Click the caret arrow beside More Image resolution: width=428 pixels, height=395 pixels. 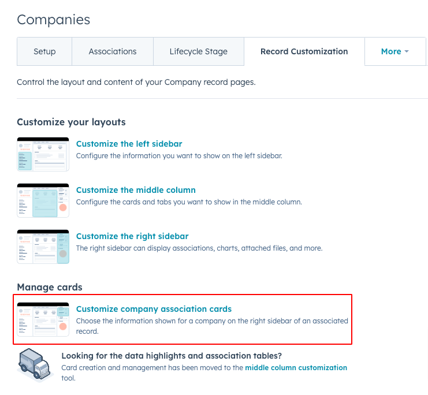(407, 51)
